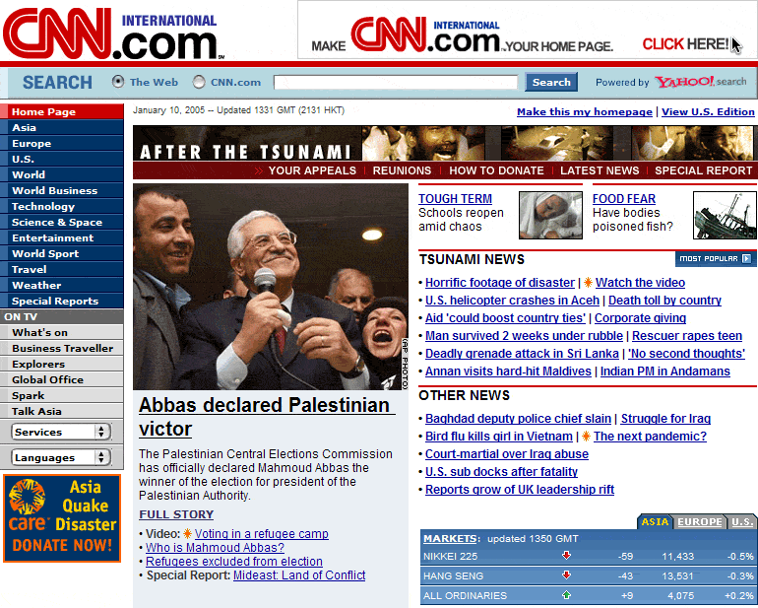The image size is (758, 608).
Task: Click Make this my homepage link
Action: [585, 111]
